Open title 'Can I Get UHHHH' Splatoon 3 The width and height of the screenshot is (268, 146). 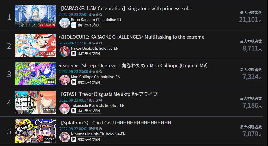tap(115, 123)
